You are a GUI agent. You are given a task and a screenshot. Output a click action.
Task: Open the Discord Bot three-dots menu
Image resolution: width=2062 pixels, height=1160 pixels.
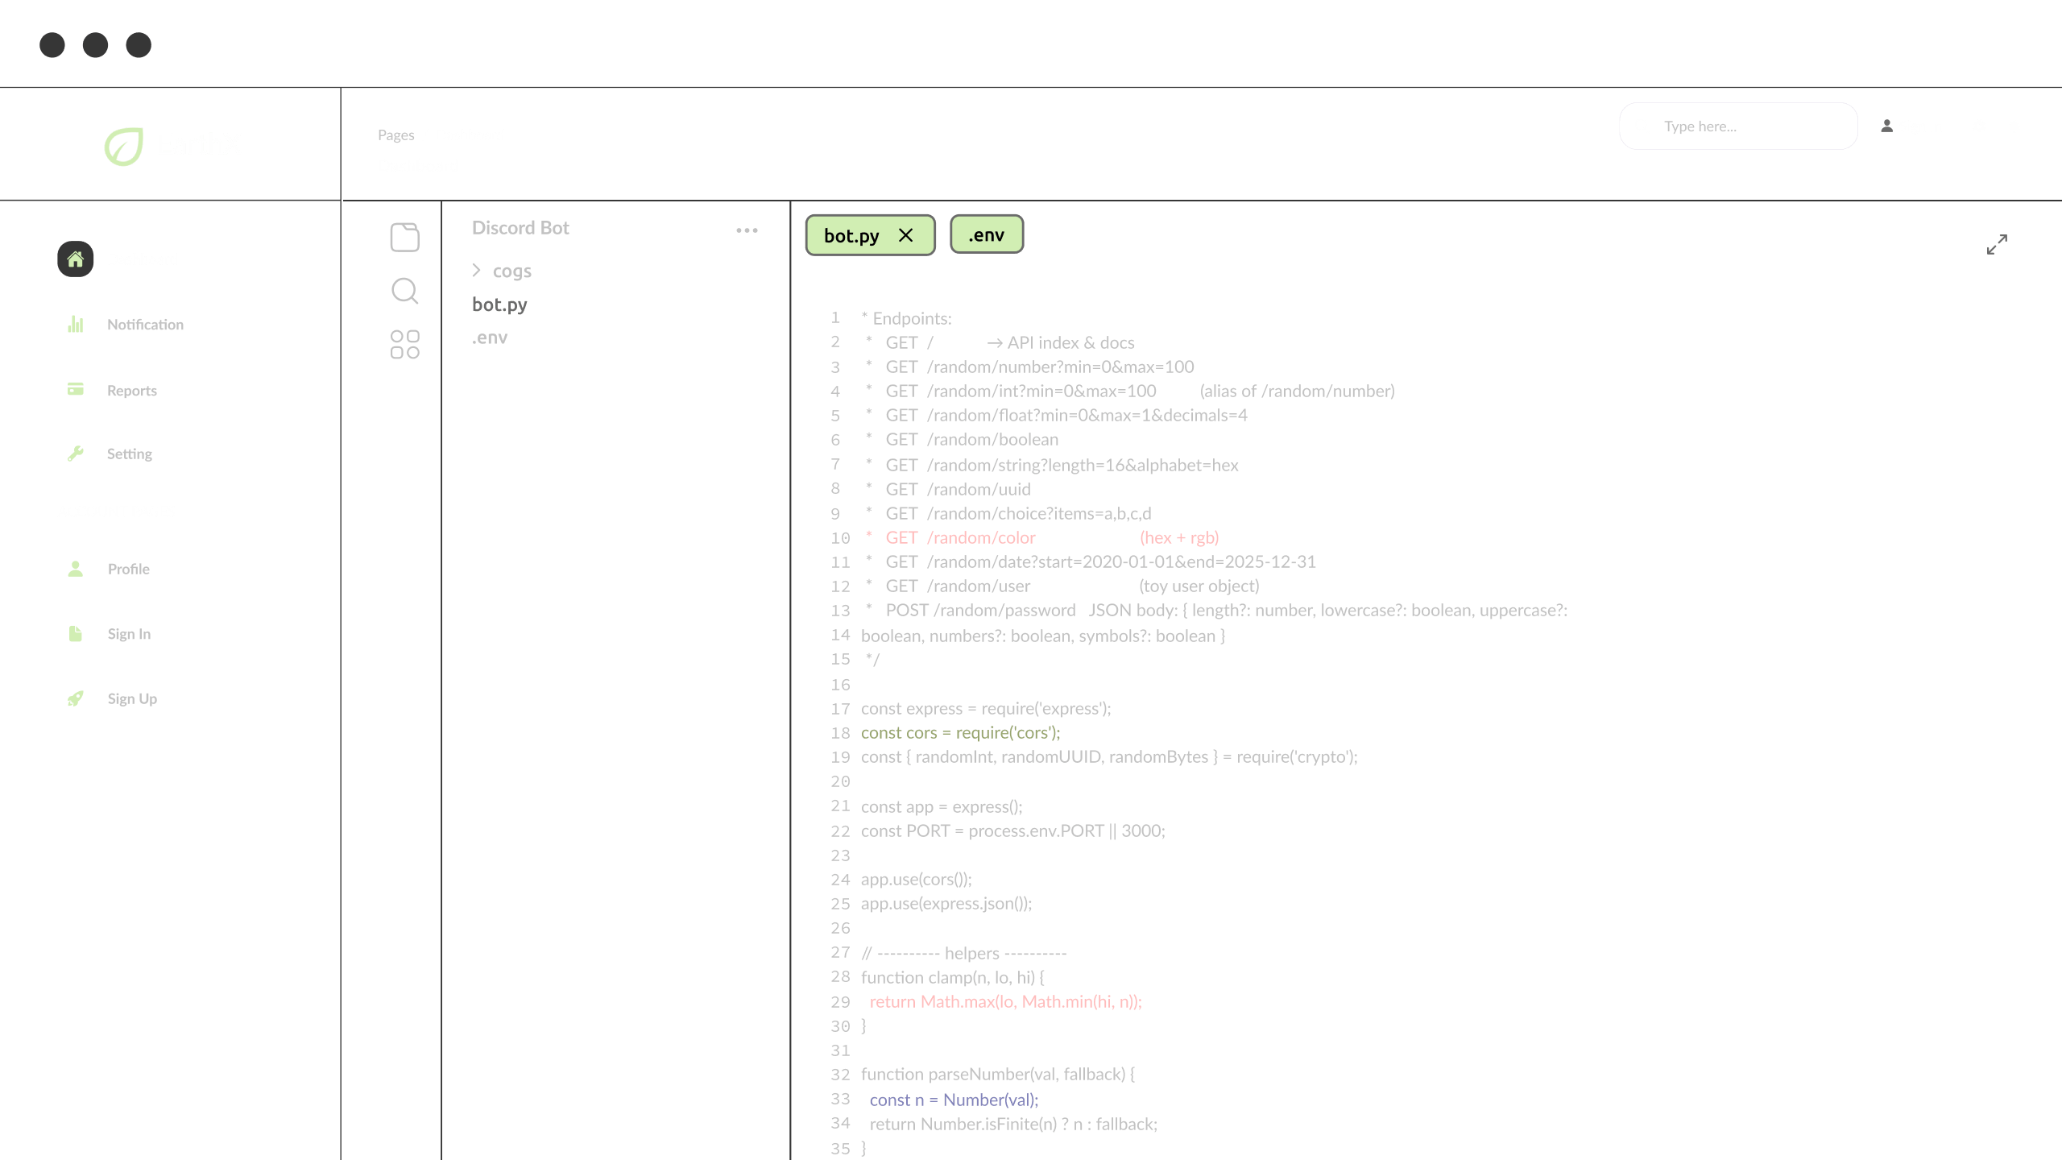[x=746, y=230]
